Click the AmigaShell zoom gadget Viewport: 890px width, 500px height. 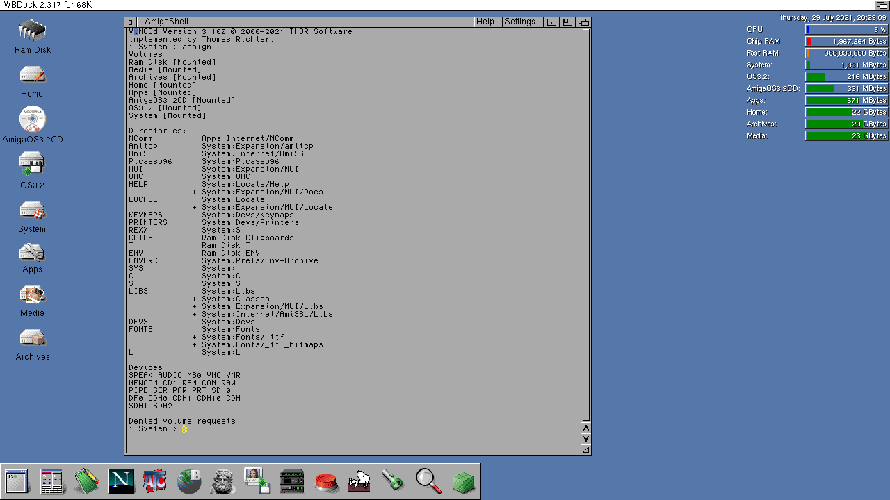click(567, 22)
